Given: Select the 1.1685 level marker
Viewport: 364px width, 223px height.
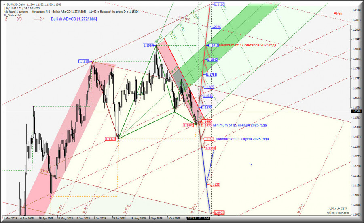Looking at the screenshot, I should tap(209, 87).
